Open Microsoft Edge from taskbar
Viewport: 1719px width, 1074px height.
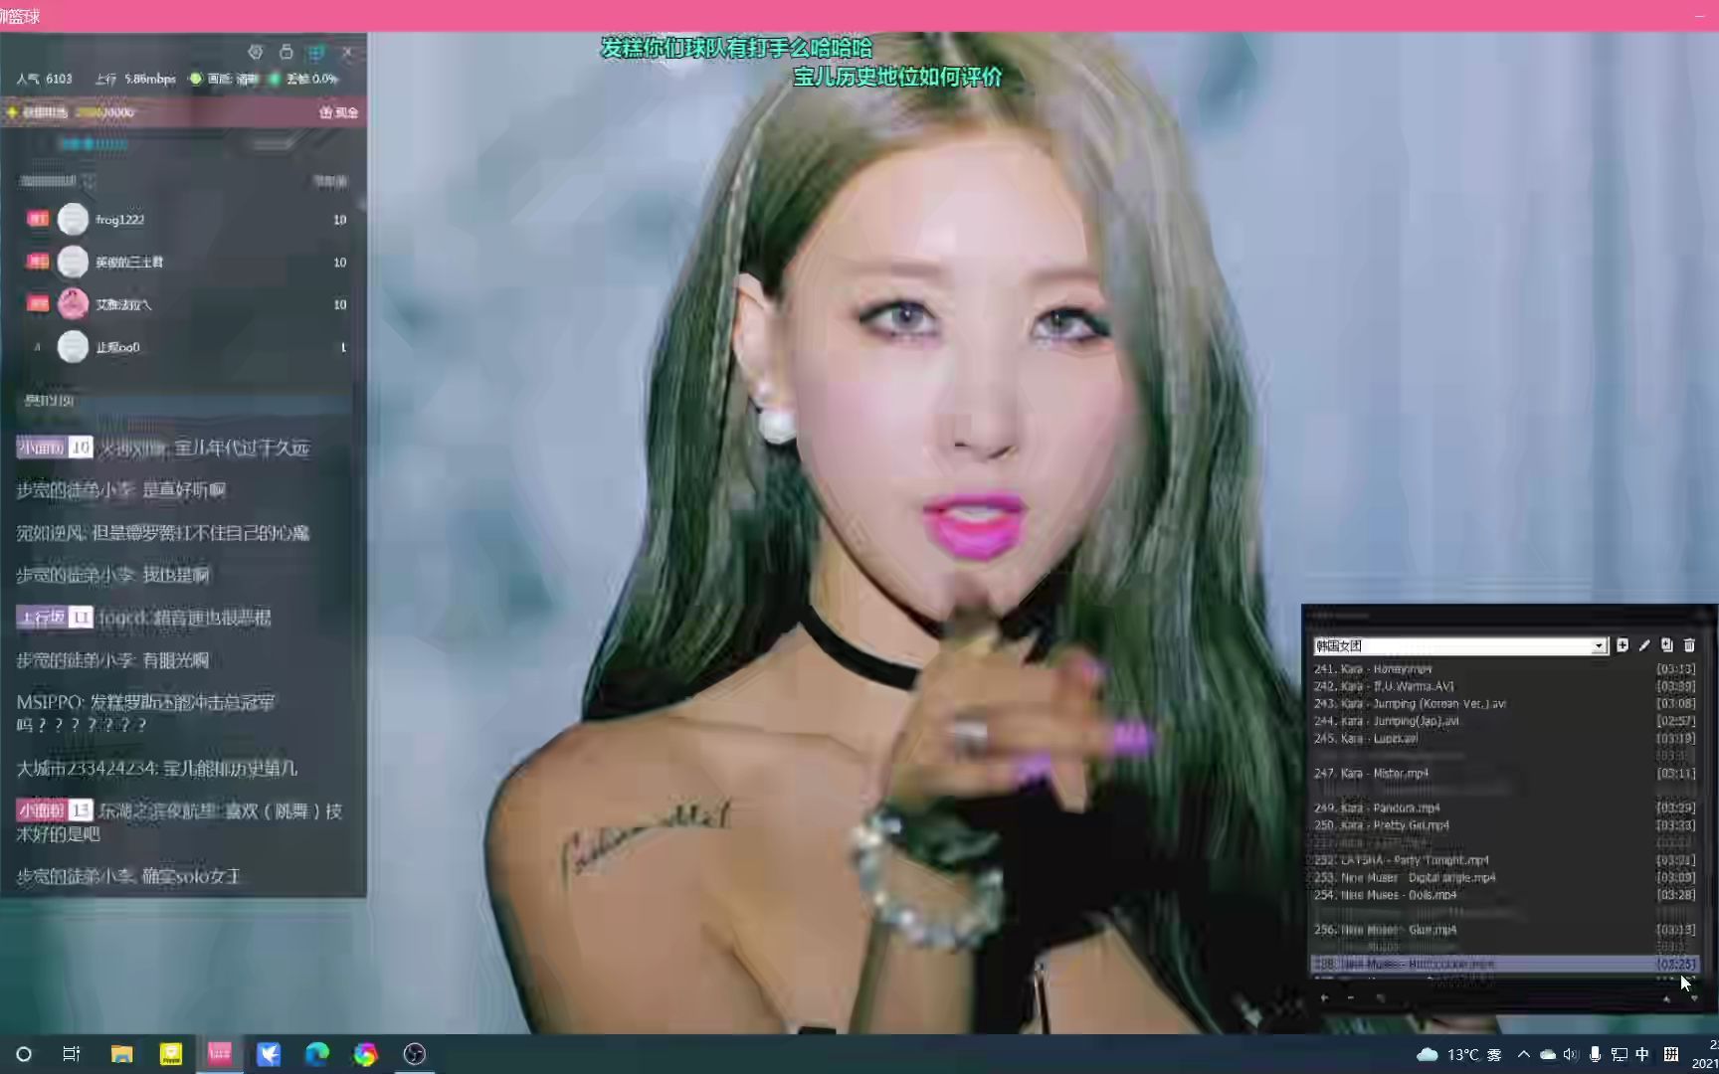coord(317,1054)
